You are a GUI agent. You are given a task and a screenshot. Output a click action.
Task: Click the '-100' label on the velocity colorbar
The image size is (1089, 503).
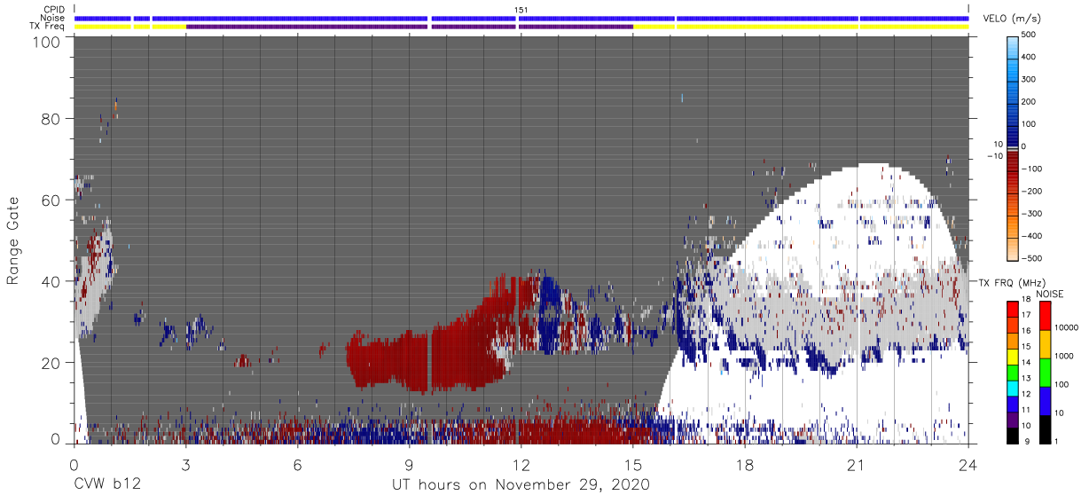1034,169
